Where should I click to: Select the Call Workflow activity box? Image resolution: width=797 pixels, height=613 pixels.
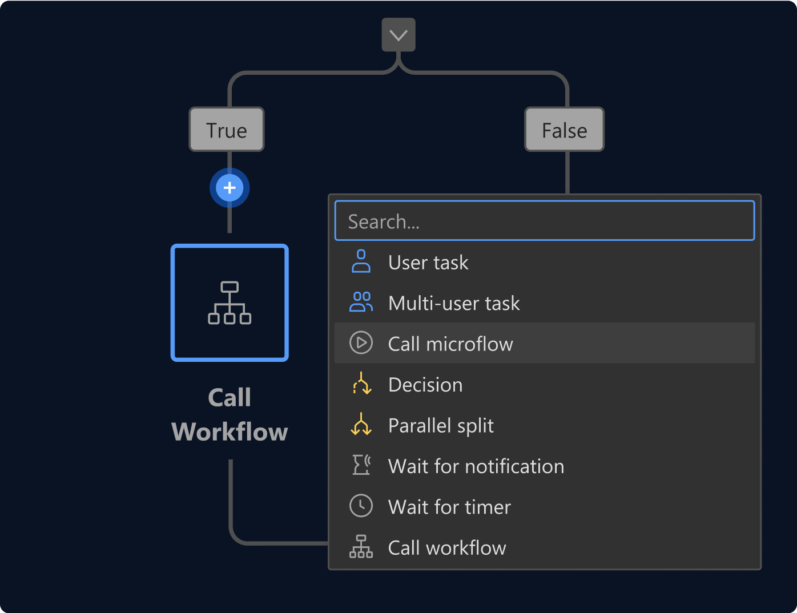(x=230, y=303)
